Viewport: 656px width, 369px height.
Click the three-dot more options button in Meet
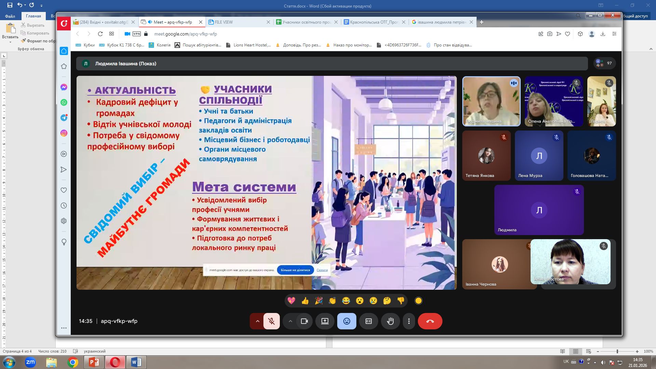pos(409,321)
